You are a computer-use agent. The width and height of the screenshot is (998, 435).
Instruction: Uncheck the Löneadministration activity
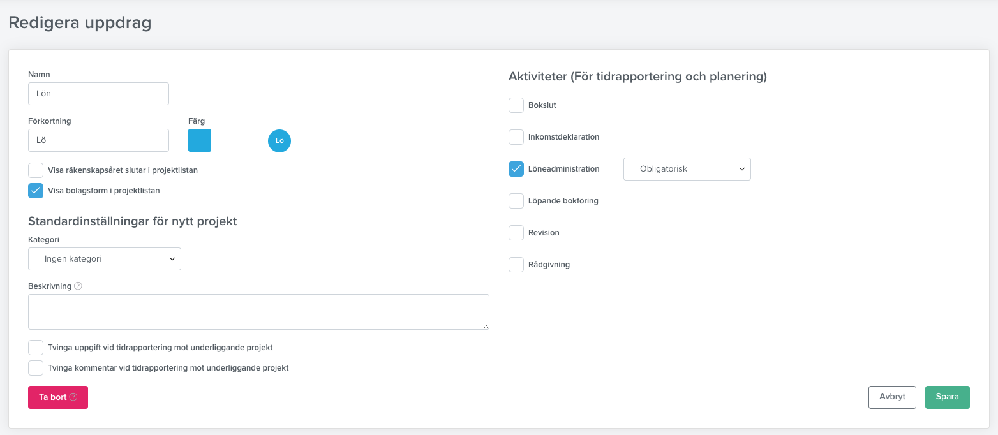516,169
